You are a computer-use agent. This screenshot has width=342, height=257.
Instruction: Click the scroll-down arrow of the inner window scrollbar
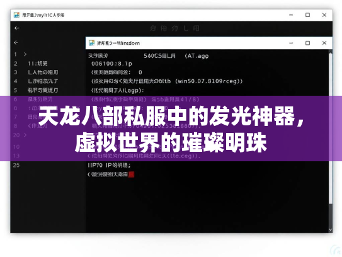point(331,230)
